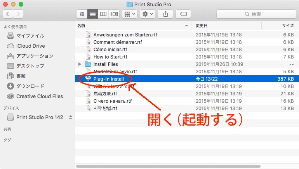Select the Print Studio Pro 142 device

(x=35, y=117)
